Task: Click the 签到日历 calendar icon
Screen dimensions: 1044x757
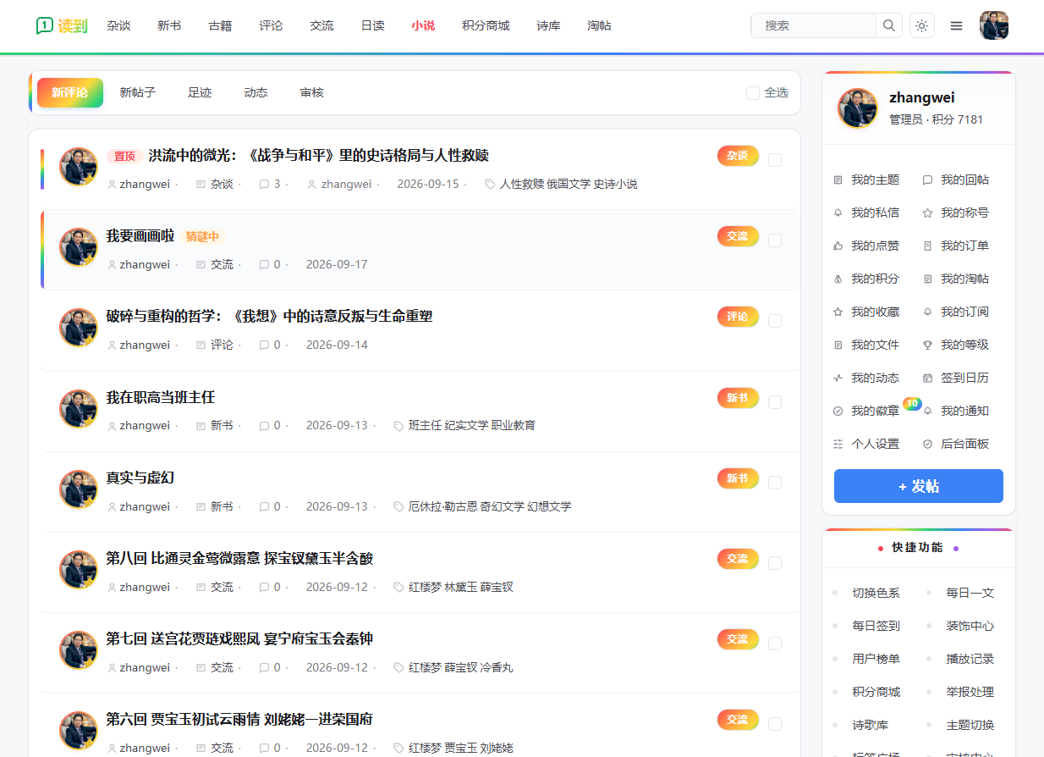Action: pyautogui.click(x=927, y=378)
